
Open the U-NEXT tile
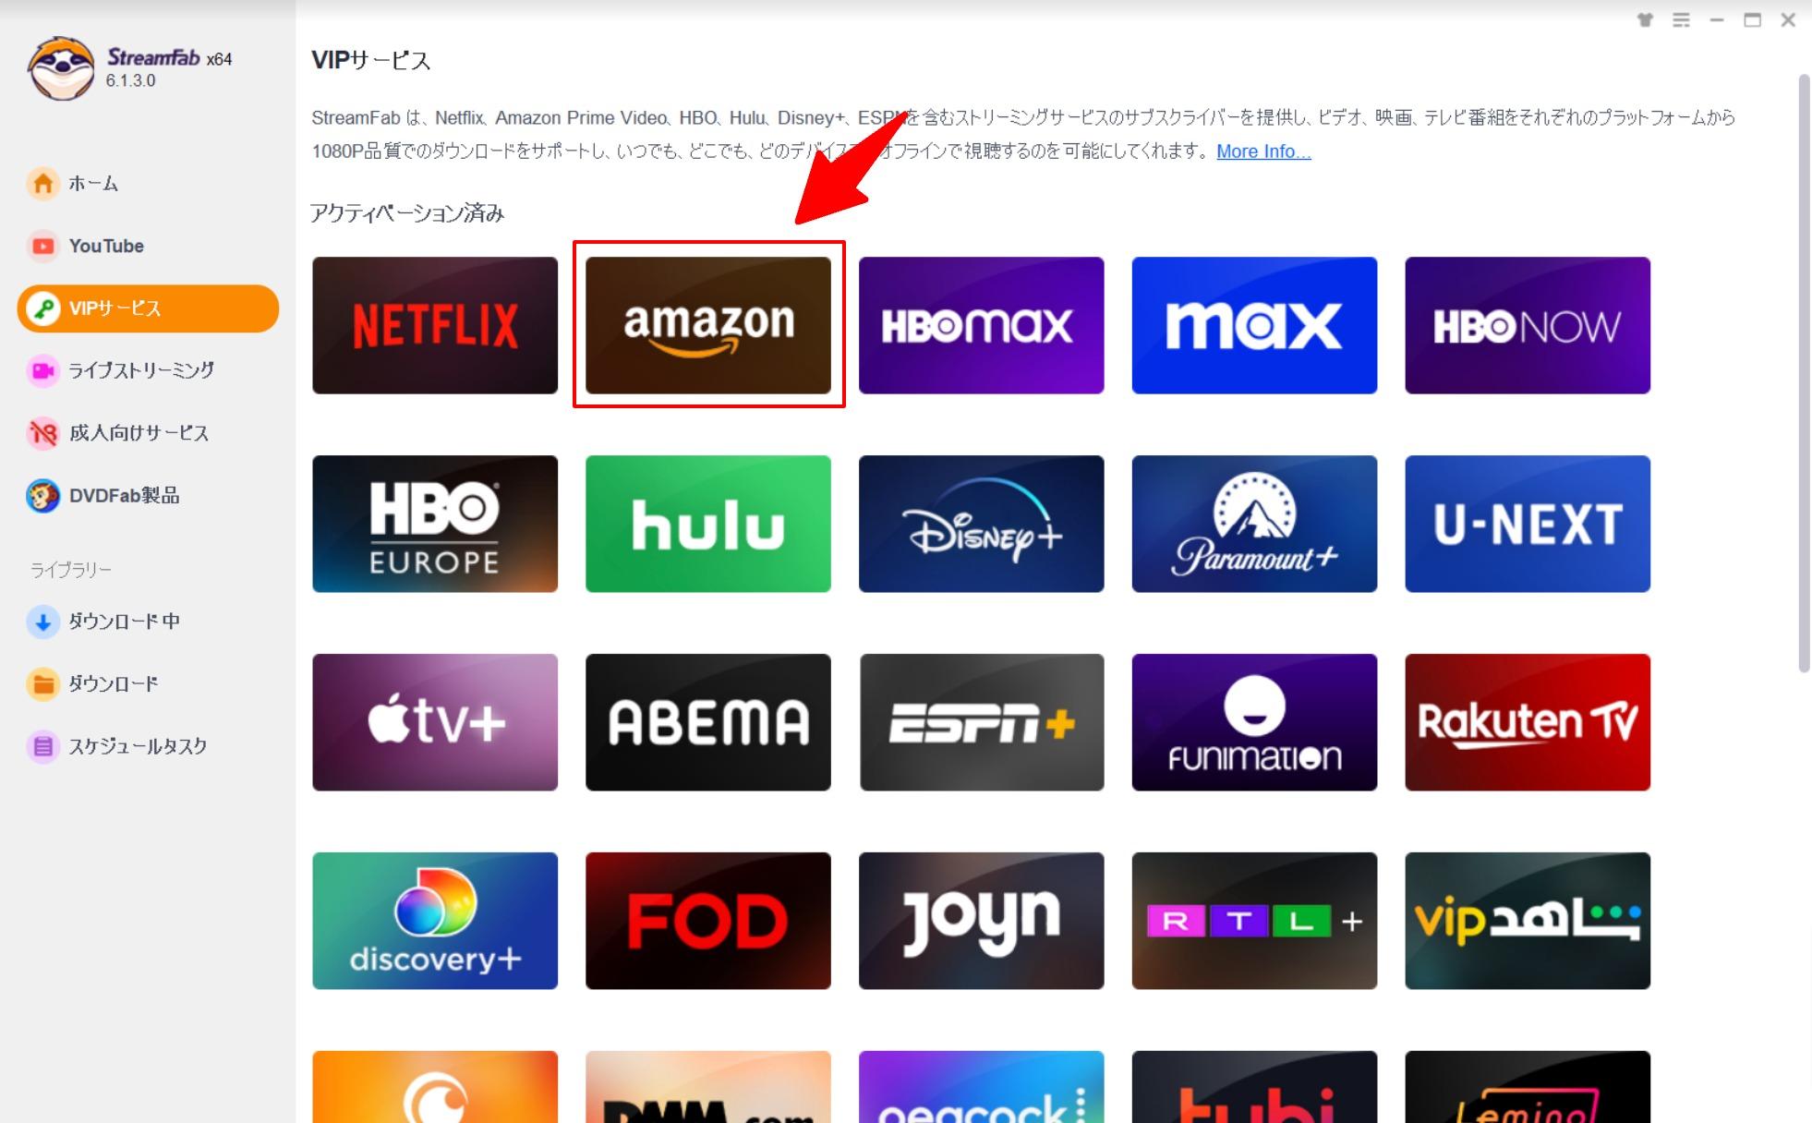point(1528,524)
